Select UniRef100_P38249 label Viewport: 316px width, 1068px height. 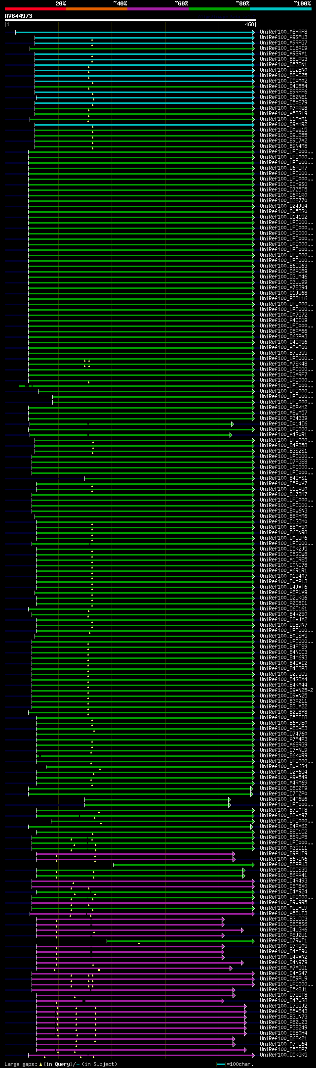point(283,1028)
